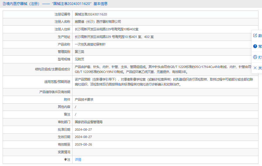The width and height of the screenshot is (262, 166).
Task: Click the 其他内容 row label
Action: coord(64,107)
